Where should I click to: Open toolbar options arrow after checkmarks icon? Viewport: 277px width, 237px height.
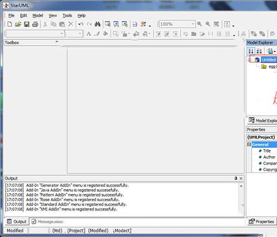pos(150,25)
